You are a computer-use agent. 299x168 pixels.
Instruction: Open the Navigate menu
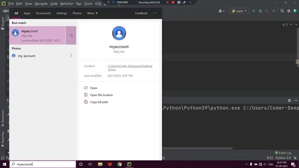pos(41,4)
